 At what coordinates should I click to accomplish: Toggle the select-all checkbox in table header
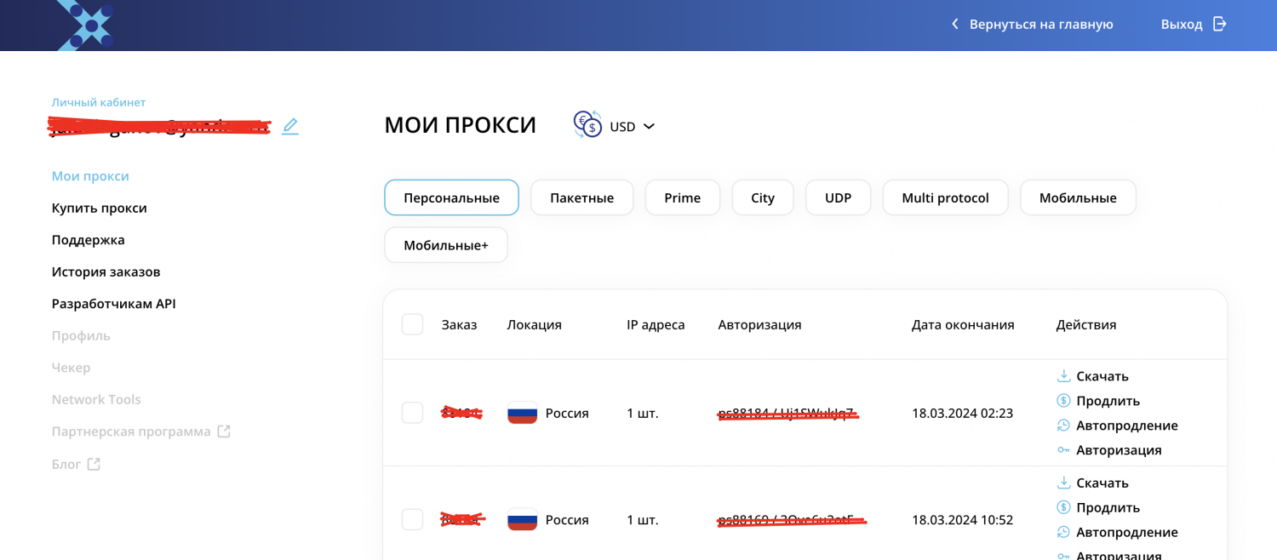coord(412,324)
